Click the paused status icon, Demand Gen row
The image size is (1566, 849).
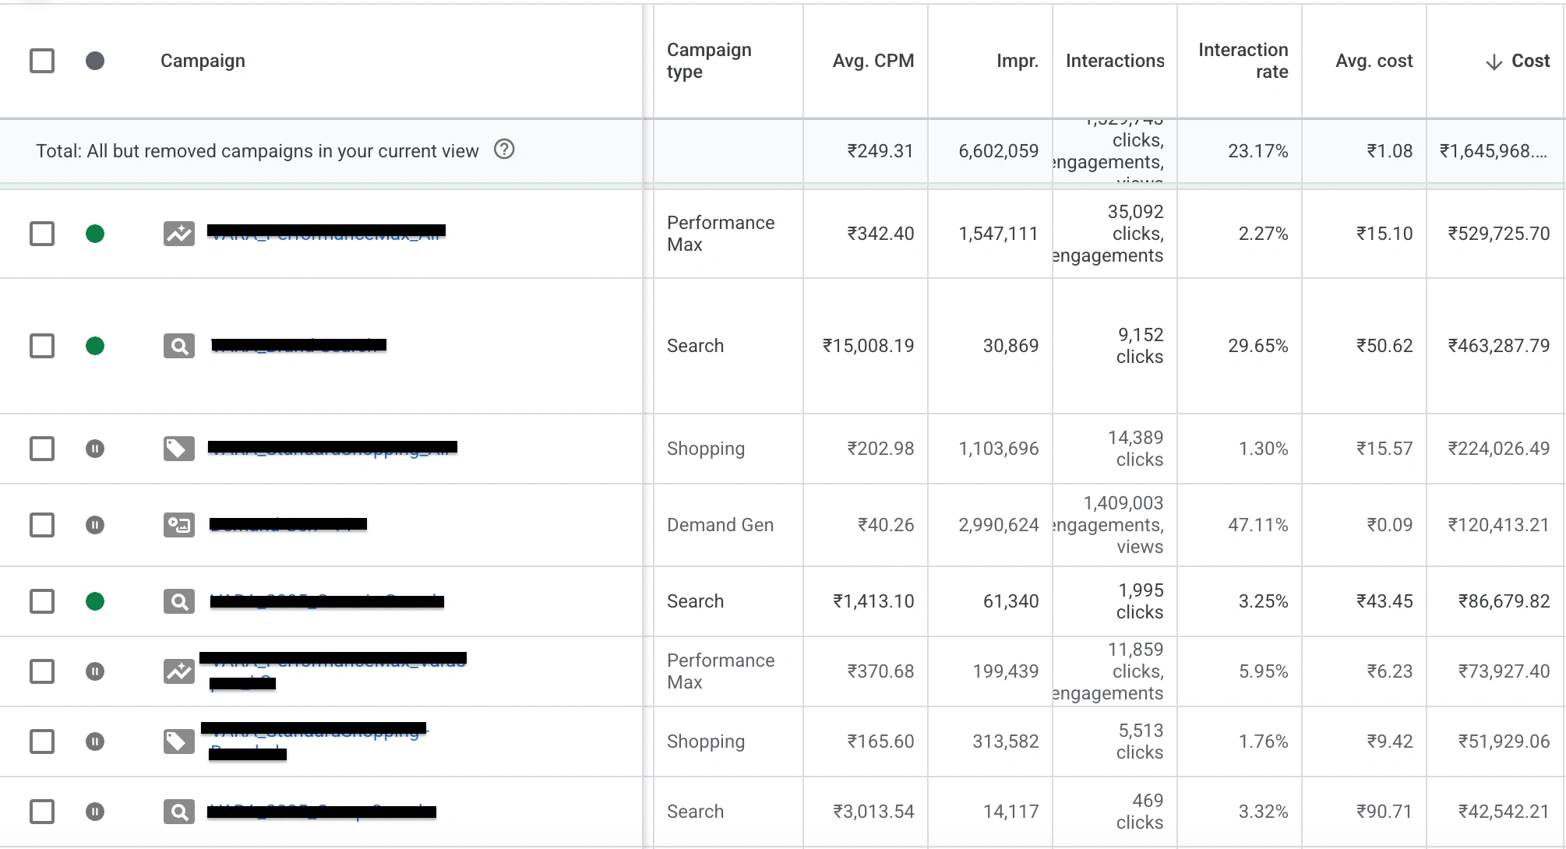[x=95, y=525]
